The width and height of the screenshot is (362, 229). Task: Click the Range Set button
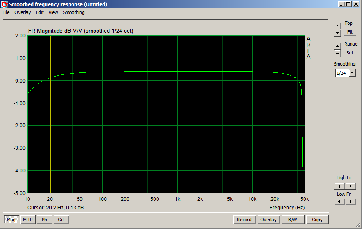click(350, 53)
